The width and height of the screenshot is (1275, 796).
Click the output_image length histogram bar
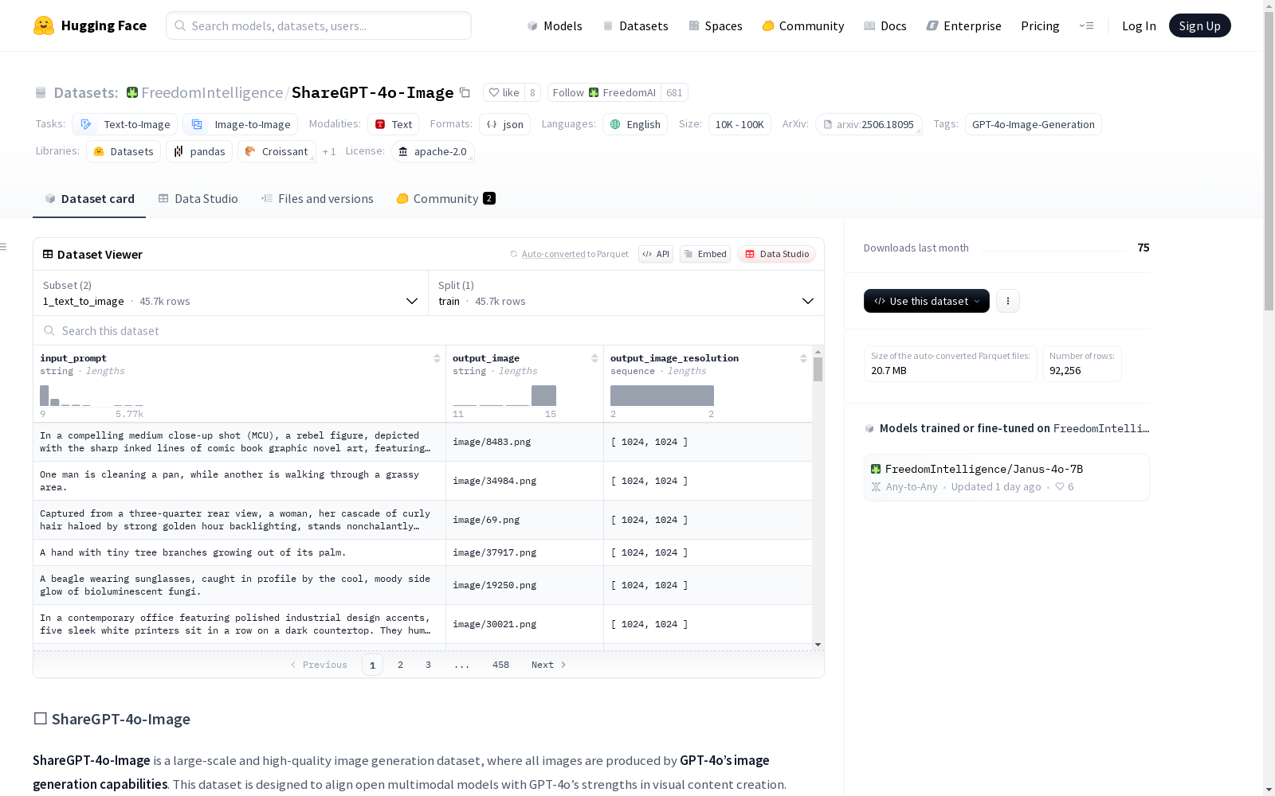pyautogui.click(x=543, y=396)
